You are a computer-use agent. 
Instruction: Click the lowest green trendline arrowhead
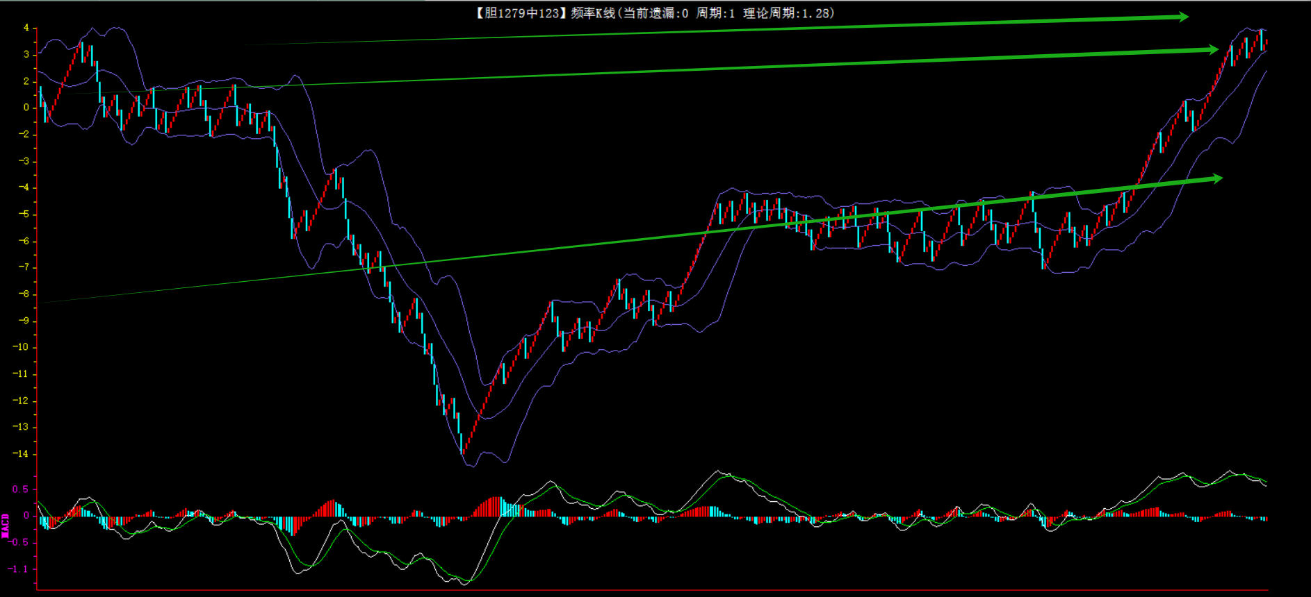pyautogui.click(x=1216, y=178)
